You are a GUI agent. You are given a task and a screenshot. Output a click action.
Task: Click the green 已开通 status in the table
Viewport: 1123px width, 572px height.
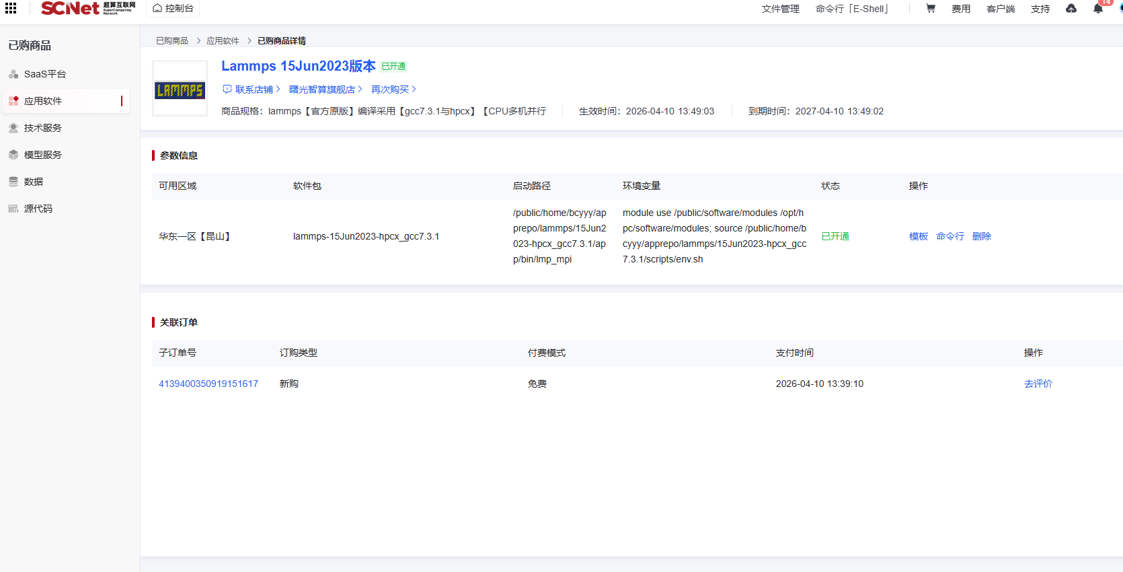[835, 236]
